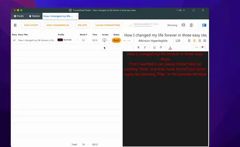Click the New Profile color thumbnail

[x=60, y=40]
